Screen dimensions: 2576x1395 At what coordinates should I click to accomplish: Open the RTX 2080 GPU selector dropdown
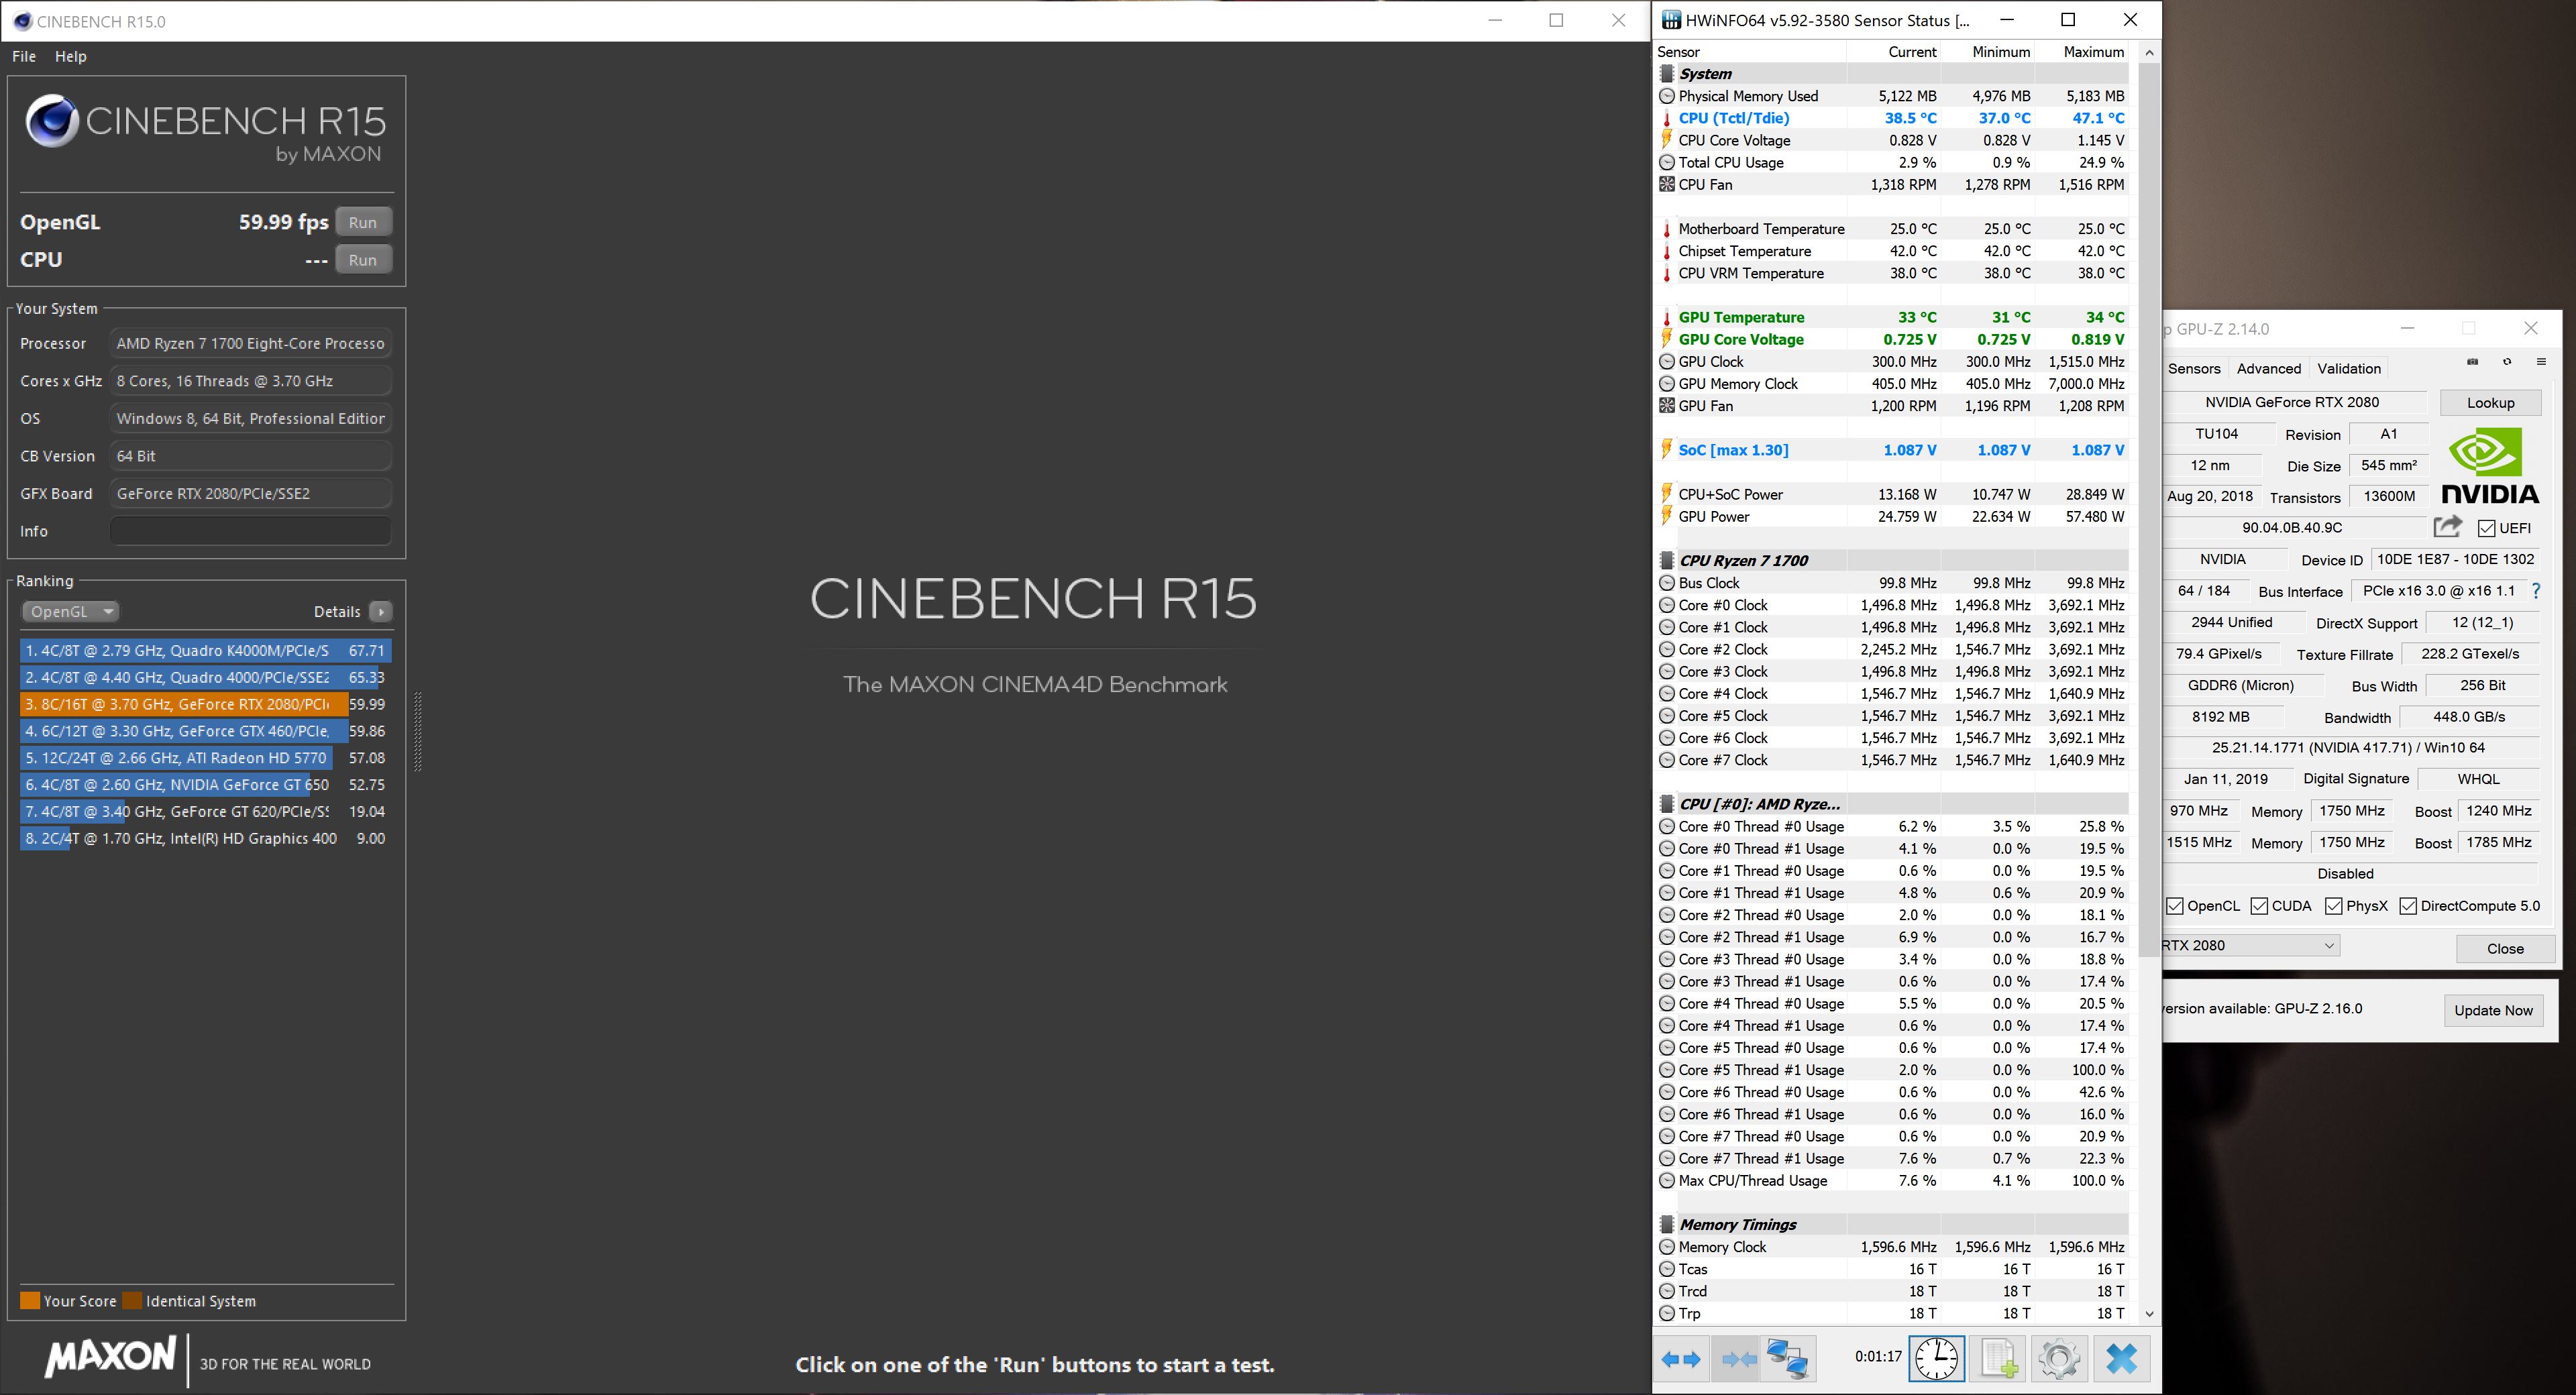point(2249,945)
